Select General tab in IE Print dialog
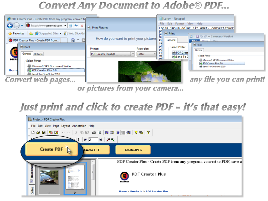 click(x=27, y=54)
